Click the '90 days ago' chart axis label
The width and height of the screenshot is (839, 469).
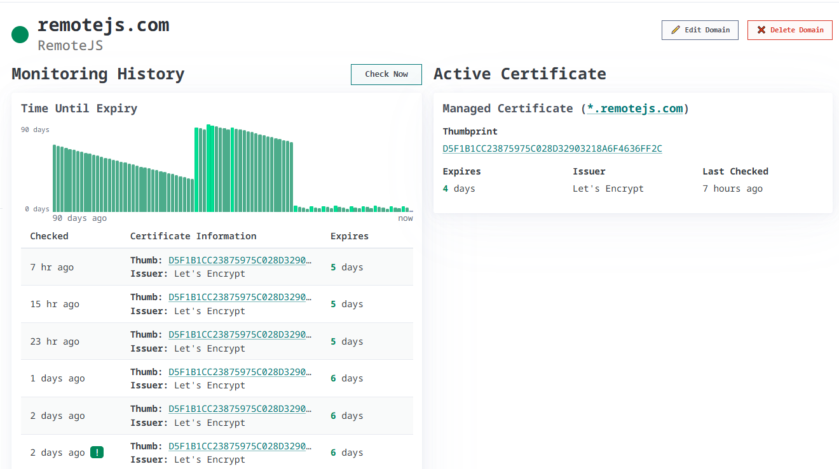click(79, 218)
